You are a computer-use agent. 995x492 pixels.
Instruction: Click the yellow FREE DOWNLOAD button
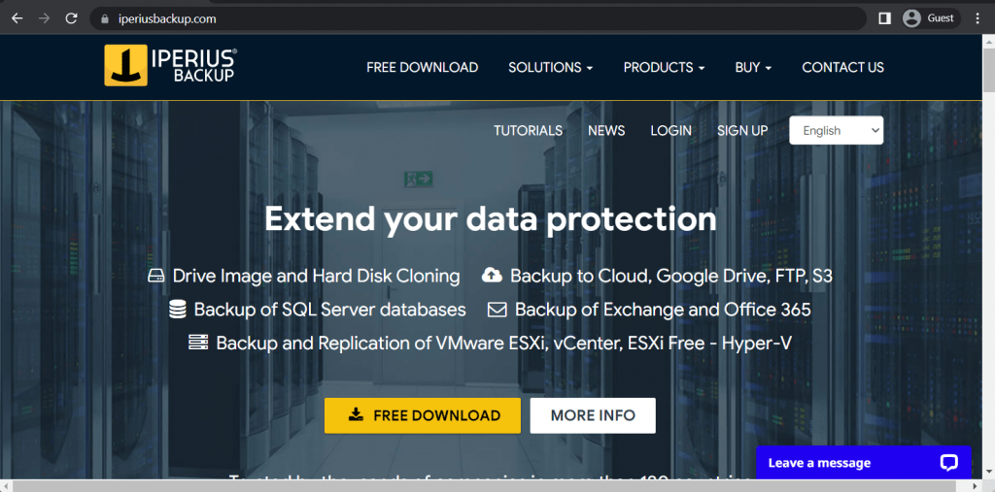(422, 416)
